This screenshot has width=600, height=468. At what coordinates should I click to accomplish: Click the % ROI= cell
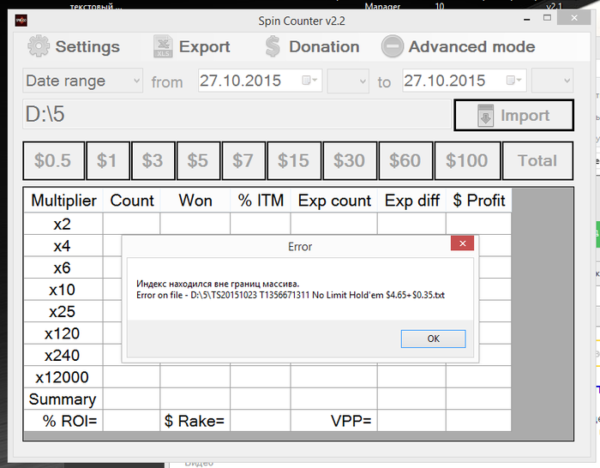click(x=63, y=421)
